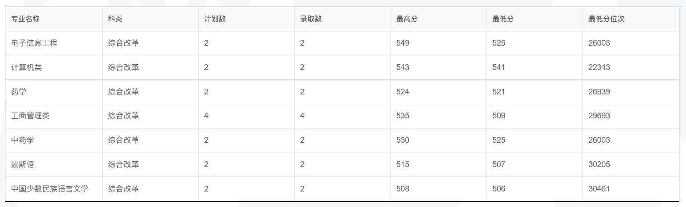
Task: Select the 中国少数民族语言文学 major cell
Action: (x=50, y=189)
